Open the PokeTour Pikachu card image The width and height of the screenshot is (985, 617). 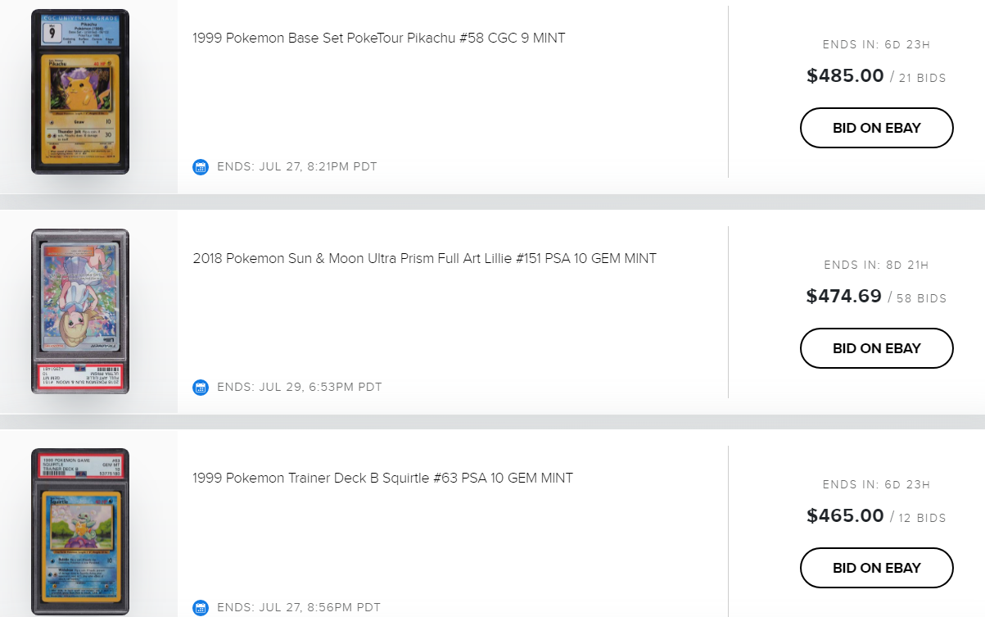(x=80, y=92)
